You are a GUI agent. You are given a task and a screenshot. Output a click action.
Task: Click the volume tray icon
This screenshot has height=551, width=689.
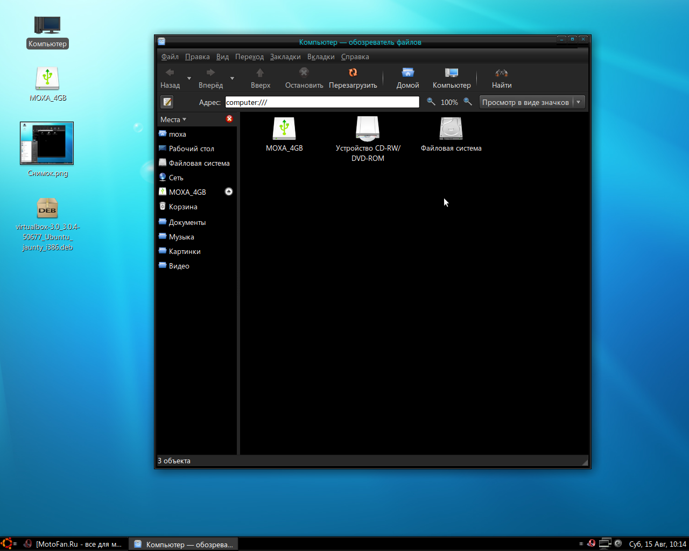pyautogui.click(x=618, y=543)
